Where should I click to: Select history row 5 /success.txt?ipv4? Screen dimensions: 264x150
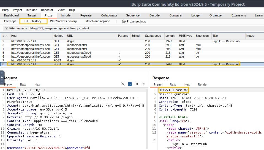132,53
